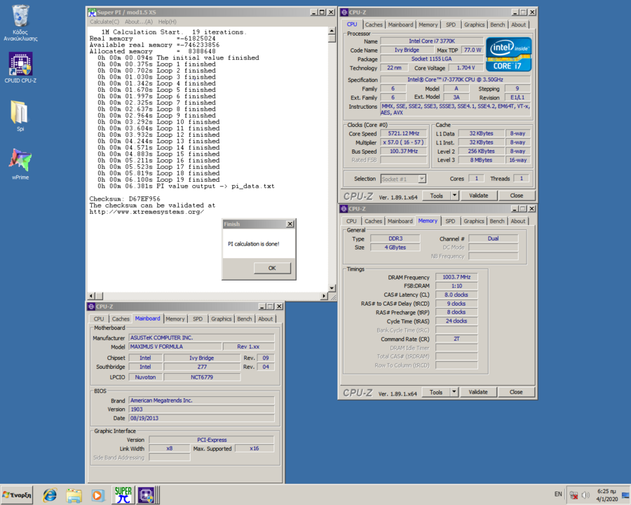Select About tab in CPU-Z Mainboard window
Screen dimensions: 631x505
coord(266,319)
